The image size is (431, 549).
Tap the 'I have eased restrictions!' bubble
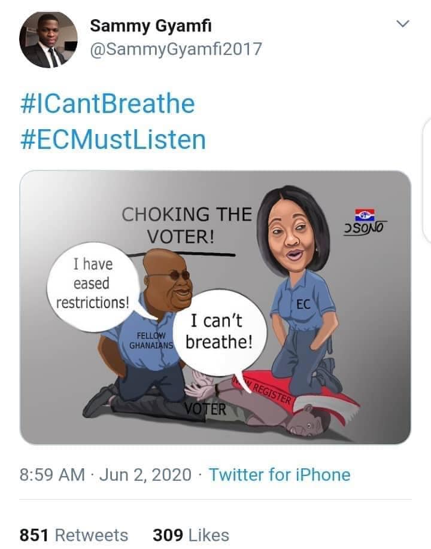pos(93,286)
